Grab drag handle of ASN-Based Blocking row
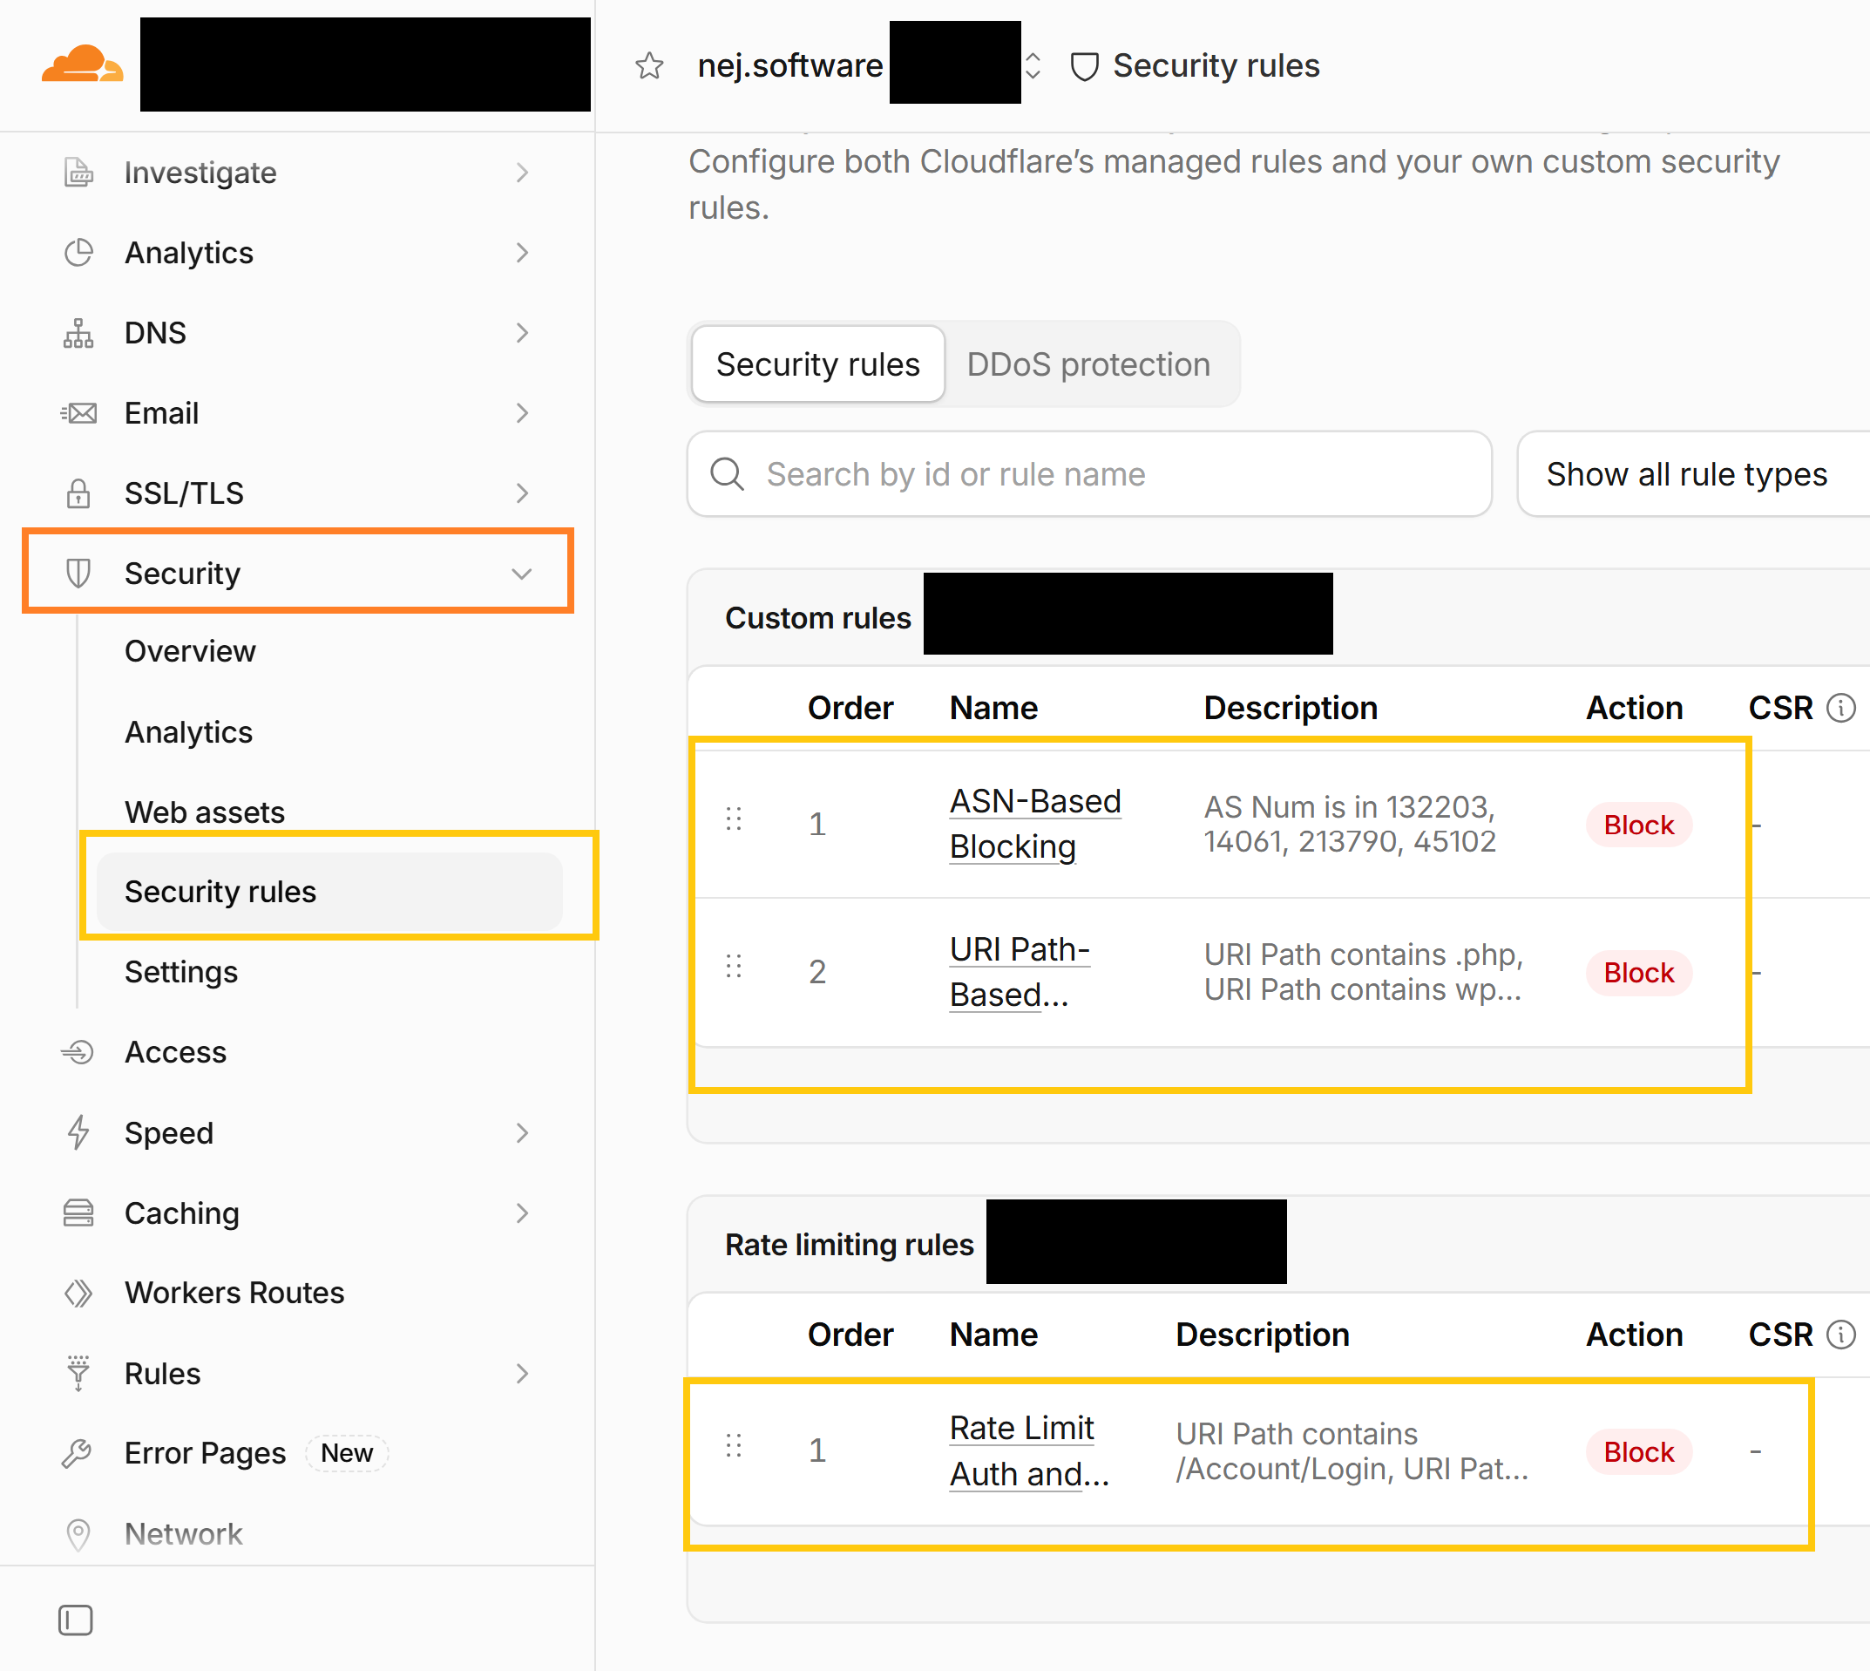Screen dimensions: 1870x1671 point(734,819)
